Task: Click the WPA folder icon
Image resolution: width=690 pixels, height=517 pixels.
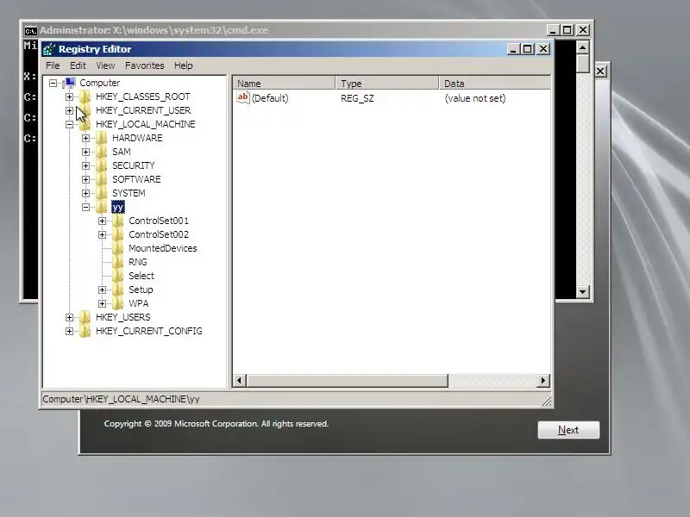Action: [117, 303]
